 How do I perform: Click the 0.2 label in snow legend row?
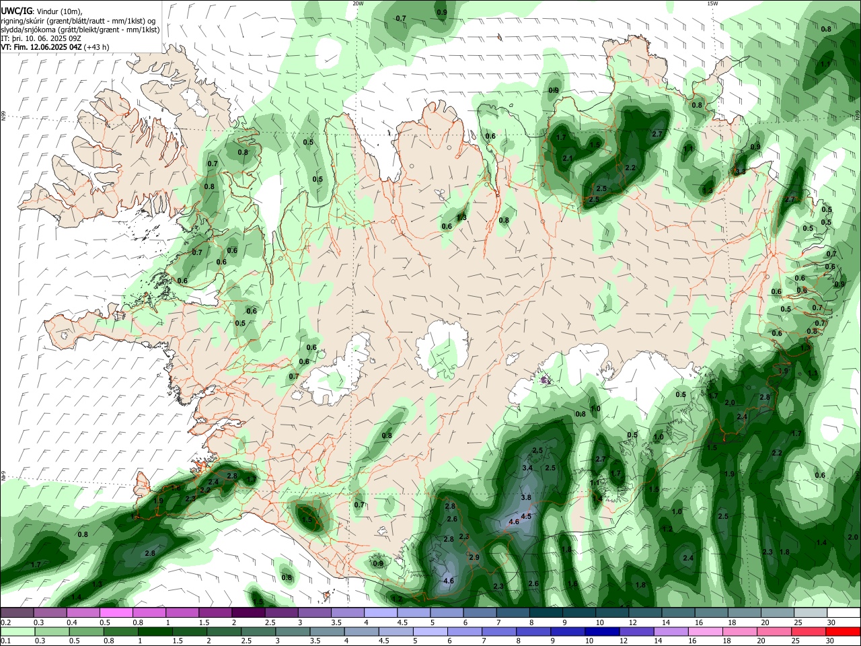tap(5, 622)
